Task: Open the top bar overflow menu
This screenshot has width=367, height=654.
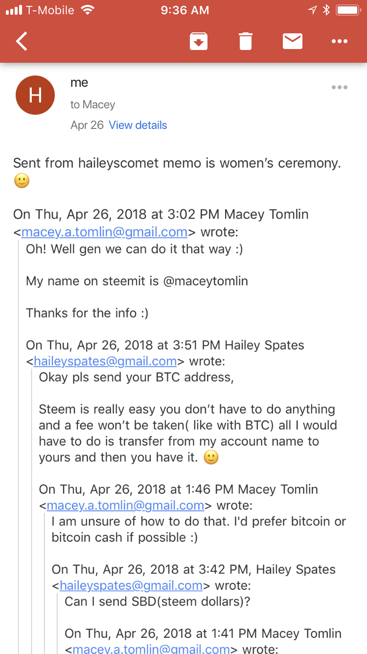Action: point(339,42)
